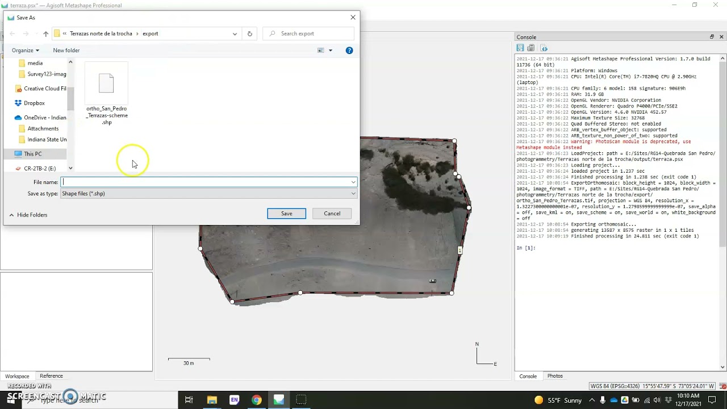727x409 pixels.
Task: Go back in Save As dialog
Action: [12, 34]
